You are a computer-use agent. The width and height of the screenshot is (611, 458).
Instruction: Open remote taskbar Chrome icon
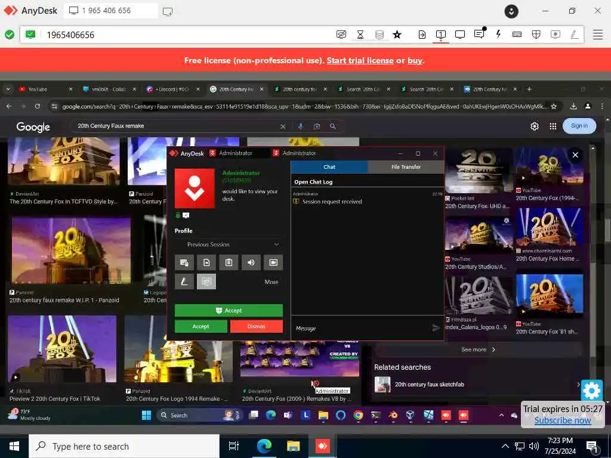[358, 416]
